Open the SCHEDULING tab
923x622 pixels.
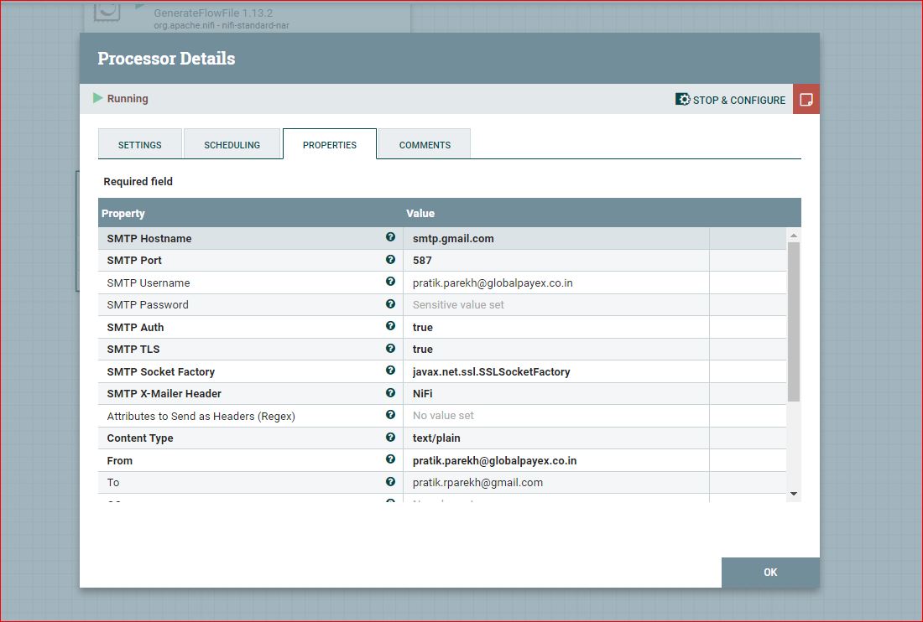[x=232, y=143]
